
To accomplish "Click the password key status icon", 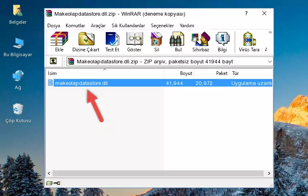I will pos(57,183).
